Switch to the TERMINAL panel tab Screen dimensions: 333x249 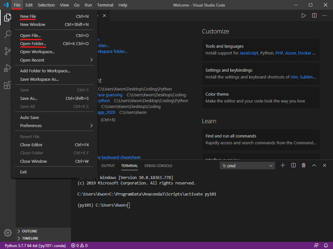129,166
